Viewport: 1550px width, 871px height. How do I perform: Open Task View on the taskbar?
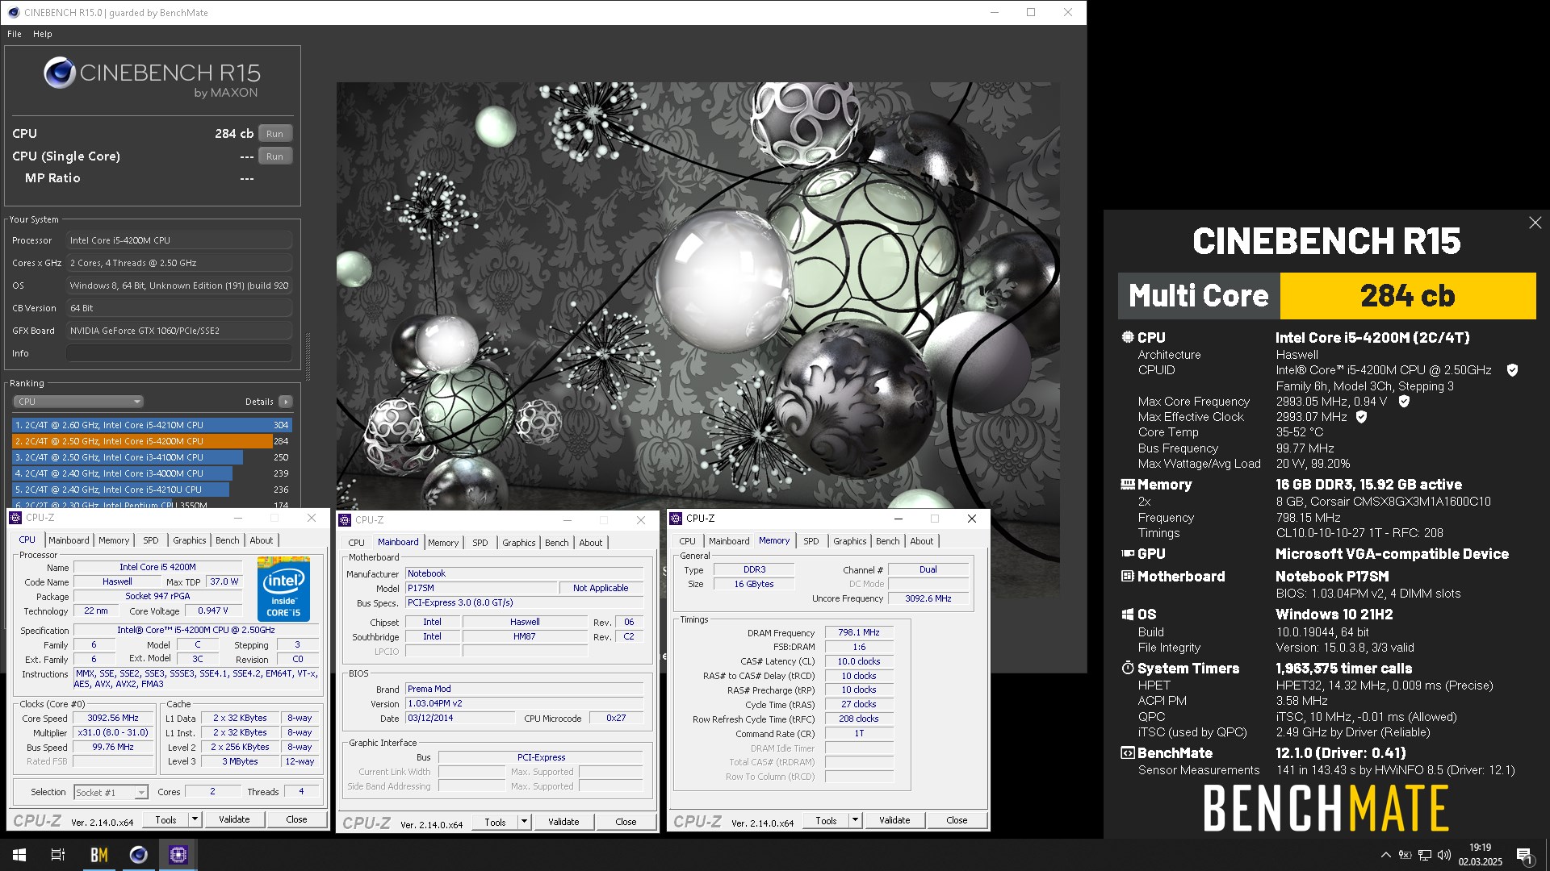[x=58, y=855]
